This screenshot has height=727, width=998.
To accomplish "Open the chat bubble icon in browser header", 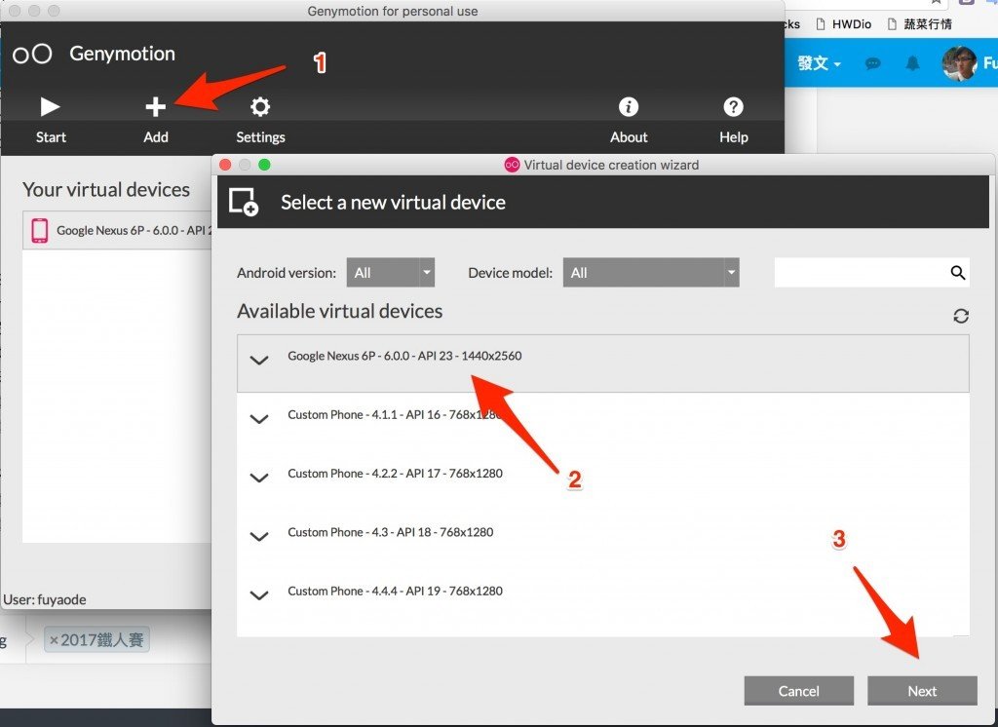I will (873, 63).
